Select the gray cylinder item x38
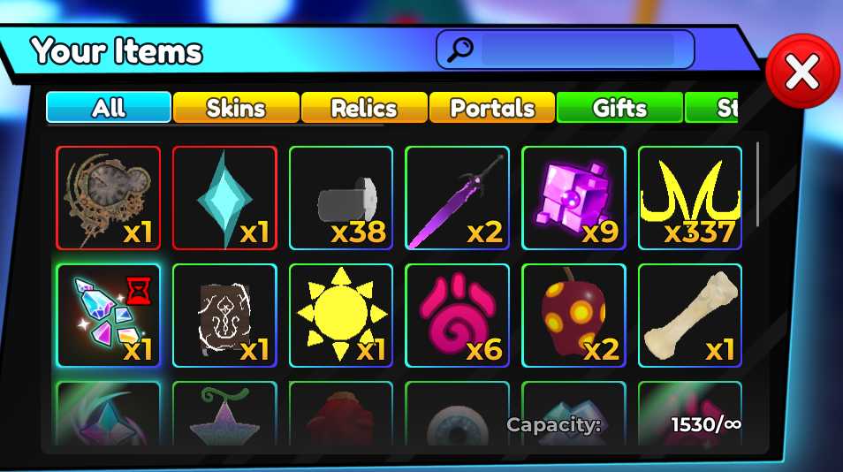The width and height of the screenshot is (843, 472). (341, 198)
